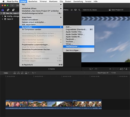Open Mediathek öffnen submenu
This screenshot has width=130, height=117.
click(41, 8)
